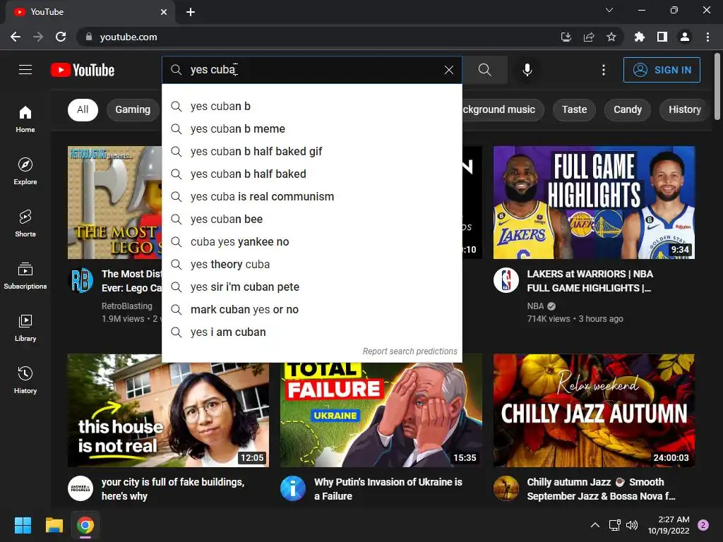Screen dimensions: 723x542
Task: Open History in the sidebar
Action: [x=25, y=380]
